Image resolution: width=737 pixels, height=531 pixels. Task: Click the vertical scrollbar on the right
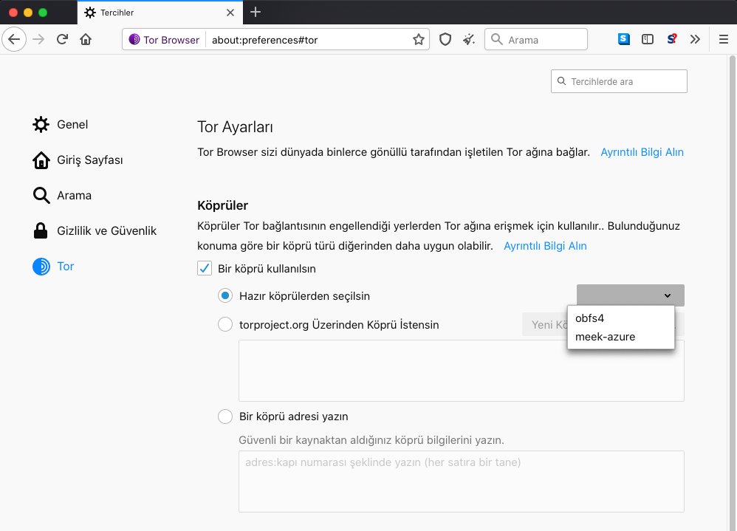point(733,292)
